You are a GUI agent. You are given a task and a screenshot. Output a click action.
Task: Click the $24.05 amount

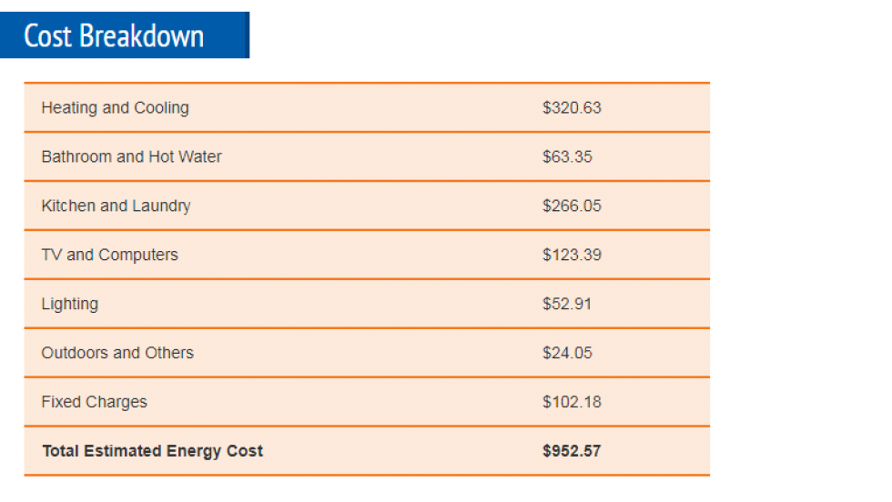(x=567, y=353)
